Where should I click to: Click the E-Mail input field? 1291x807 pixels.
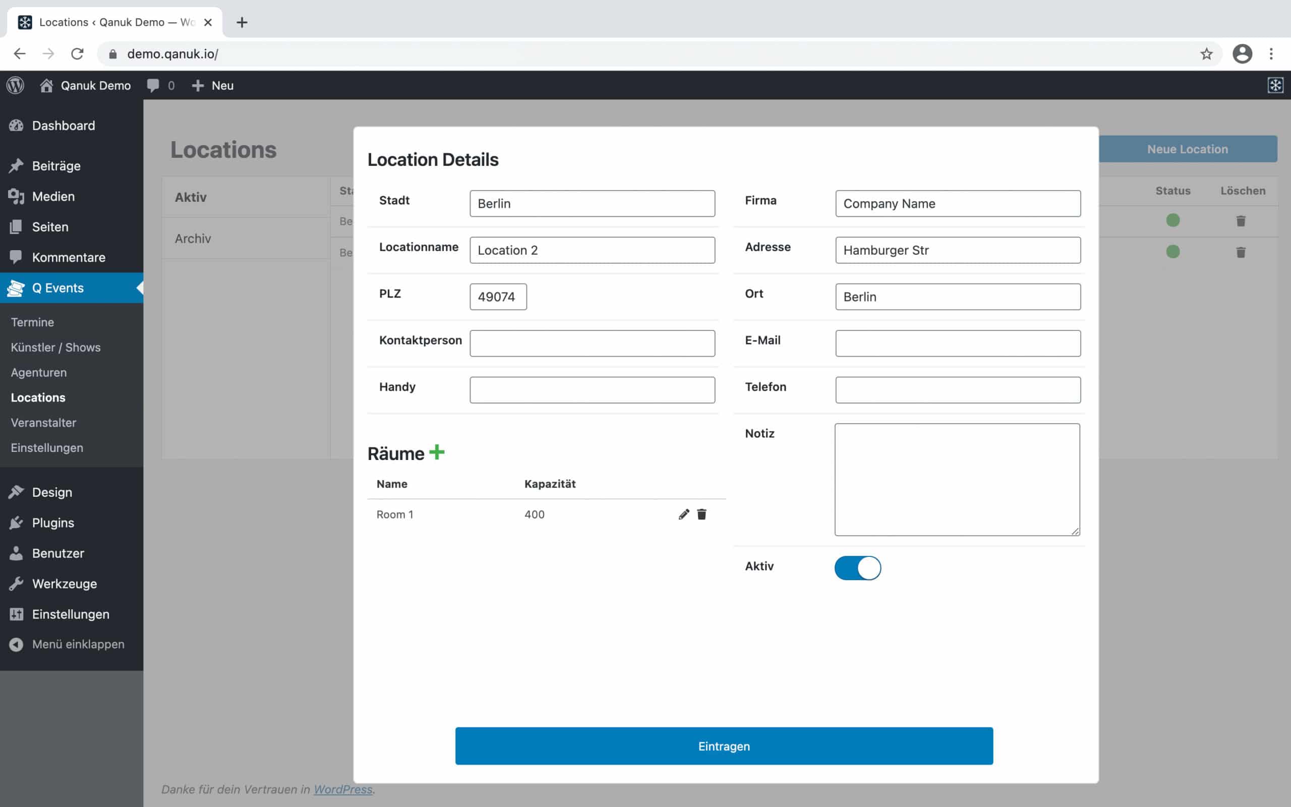(x=958, y=343)
